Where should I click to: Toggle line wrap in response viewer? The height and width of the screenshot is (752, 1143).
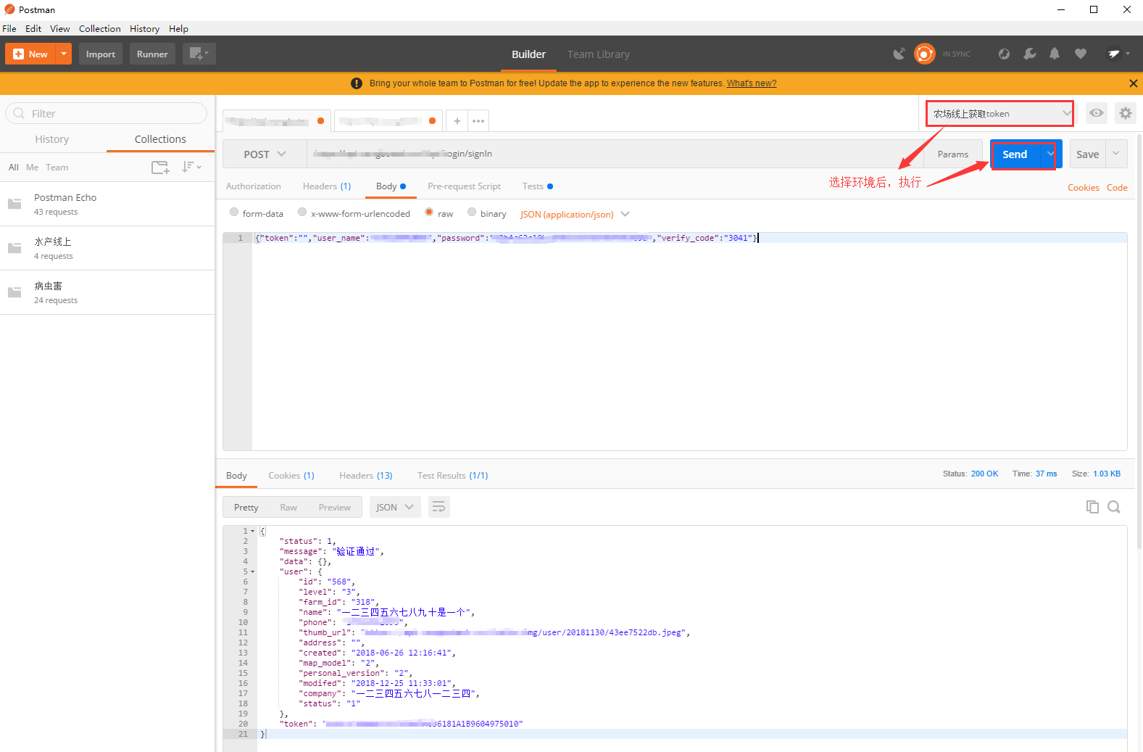pyautogui.click(x=439, y=507)
